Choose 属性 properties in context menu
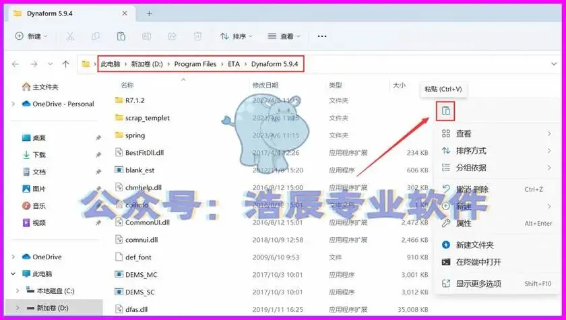 (497, 224)
